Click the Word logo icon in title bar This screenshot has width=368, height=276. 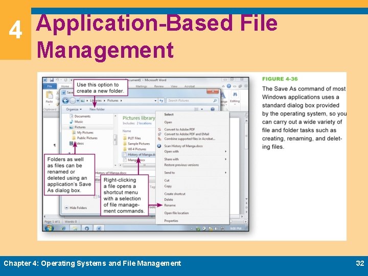[45, 80]
